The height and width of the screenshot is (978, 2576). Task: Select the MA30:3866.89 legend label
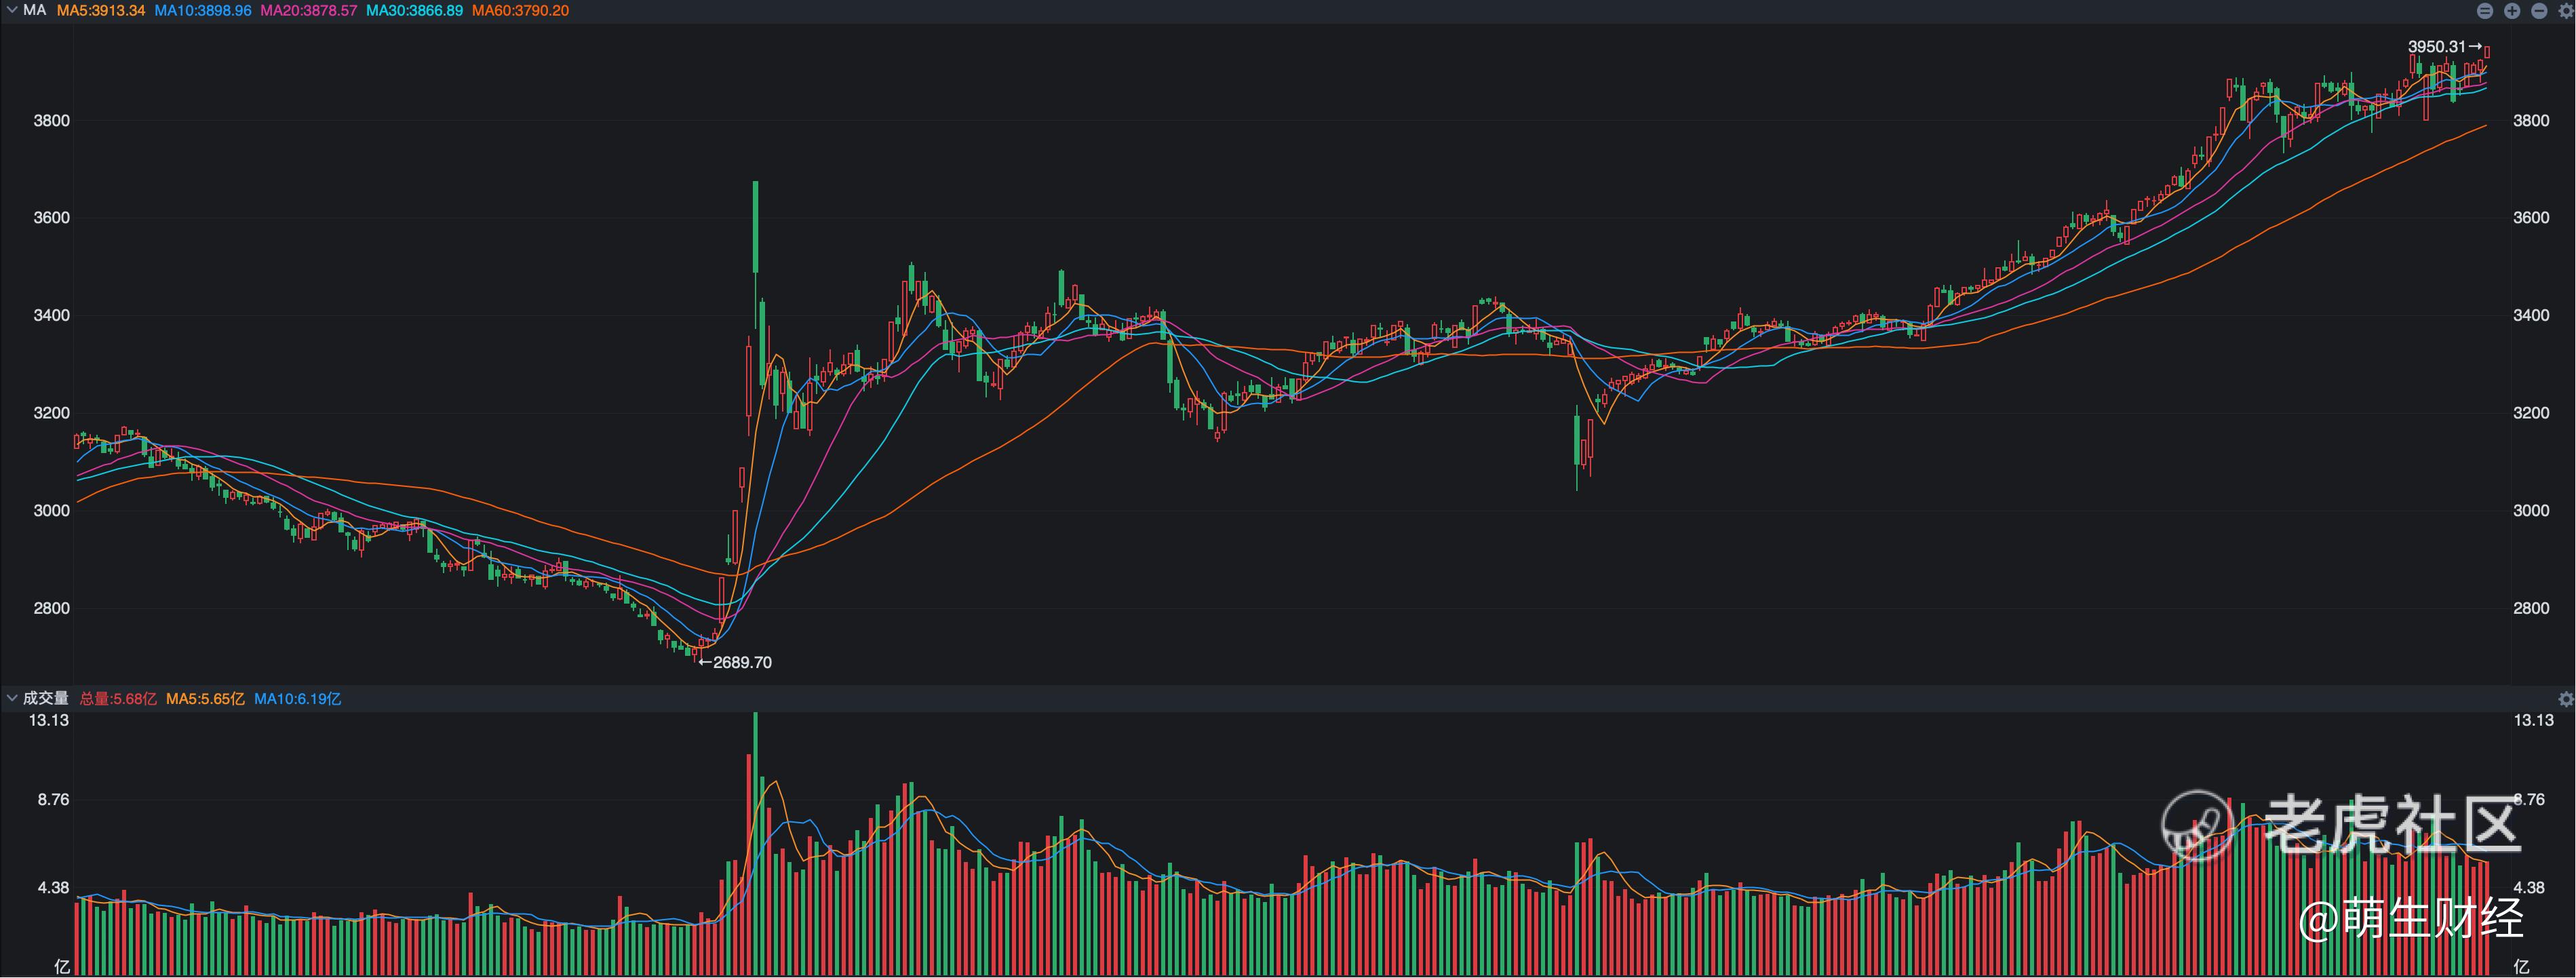(415, 10)
